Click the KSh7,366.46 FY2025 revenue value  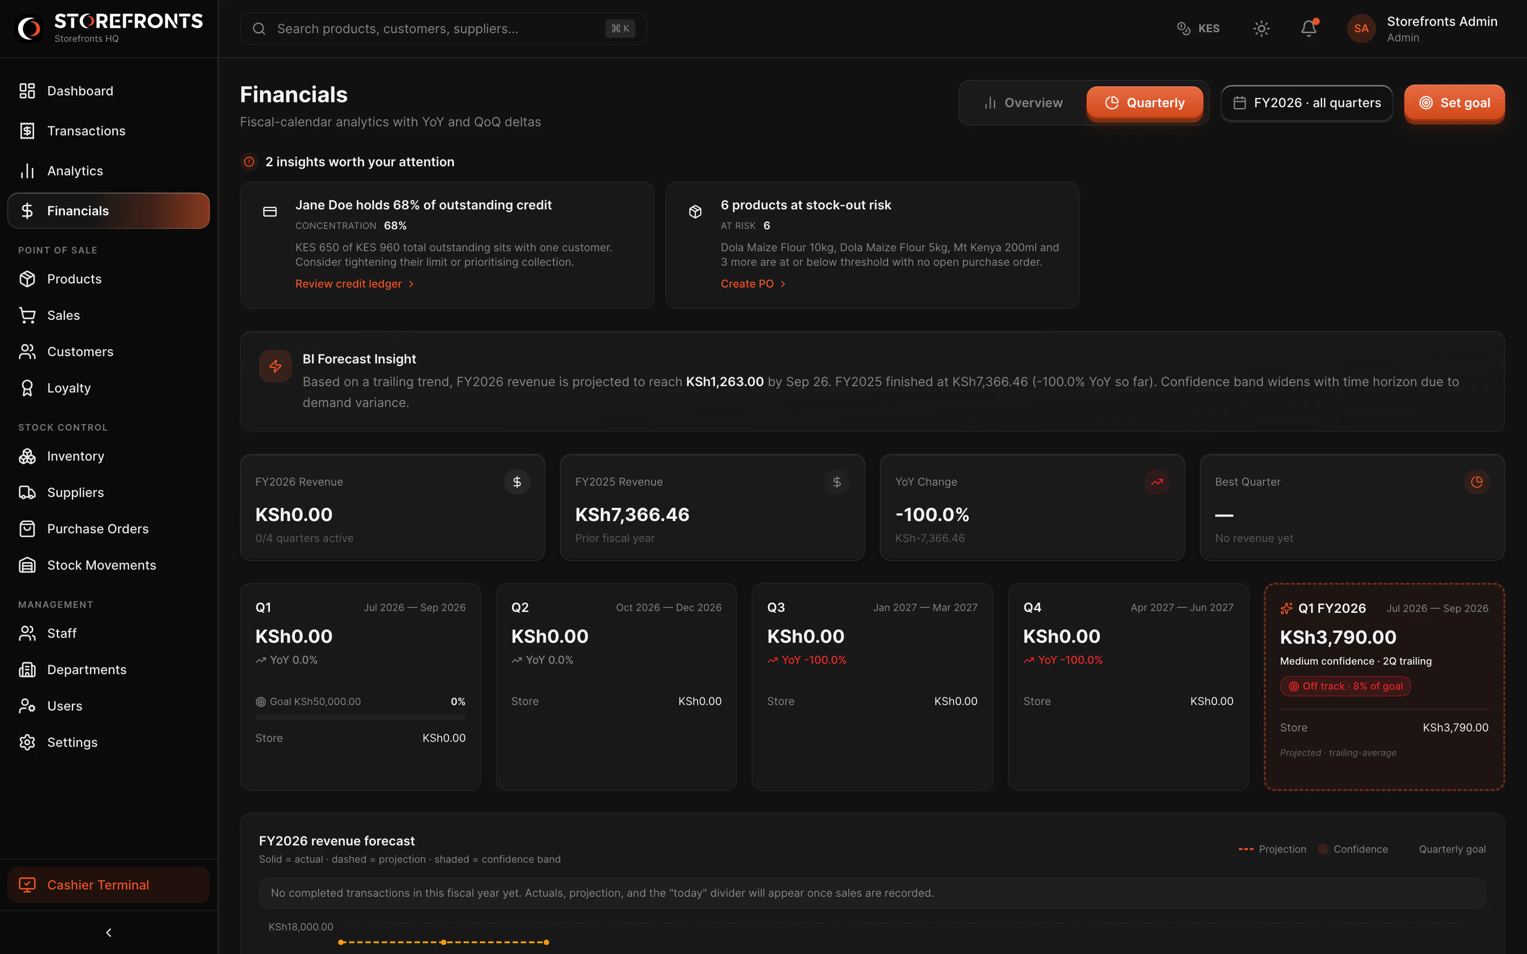click(632, 515)
